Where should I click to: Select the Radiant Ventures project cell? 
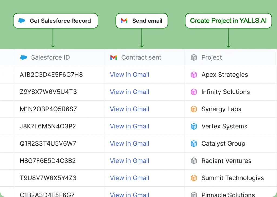click(x=226, y=161)
